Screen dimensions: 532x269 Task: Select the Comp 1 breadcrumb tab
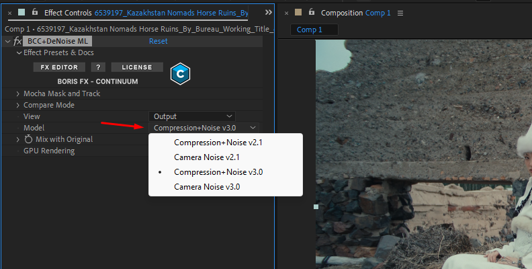tap(310, 30)
